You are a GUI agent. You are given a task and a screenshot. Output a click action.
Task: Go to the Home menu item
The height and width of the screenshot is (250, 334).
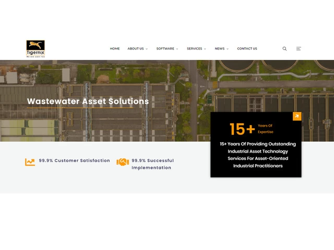click(x=115, y=48)
